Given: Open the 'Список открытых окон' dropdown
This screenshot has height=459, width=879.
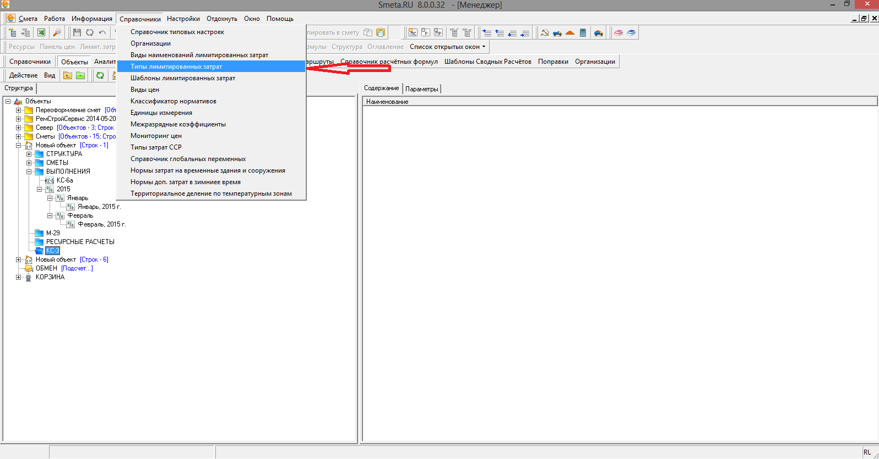Looking at the screenshot, I should click(x=447, y=47).
